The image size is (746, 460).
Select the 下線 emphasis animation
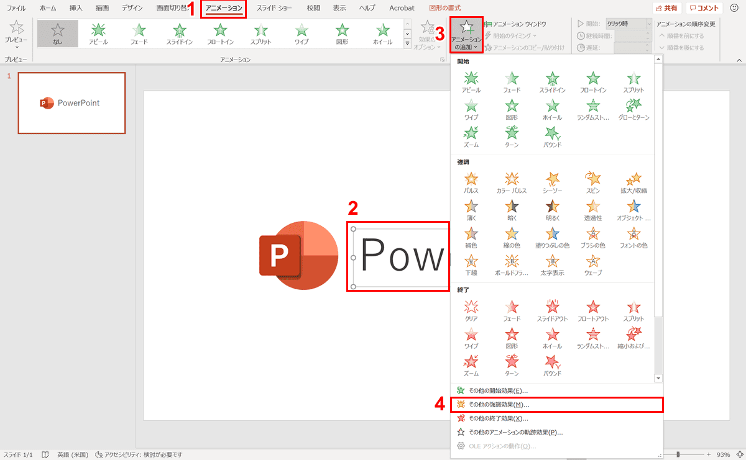click(x=471, y=265)
